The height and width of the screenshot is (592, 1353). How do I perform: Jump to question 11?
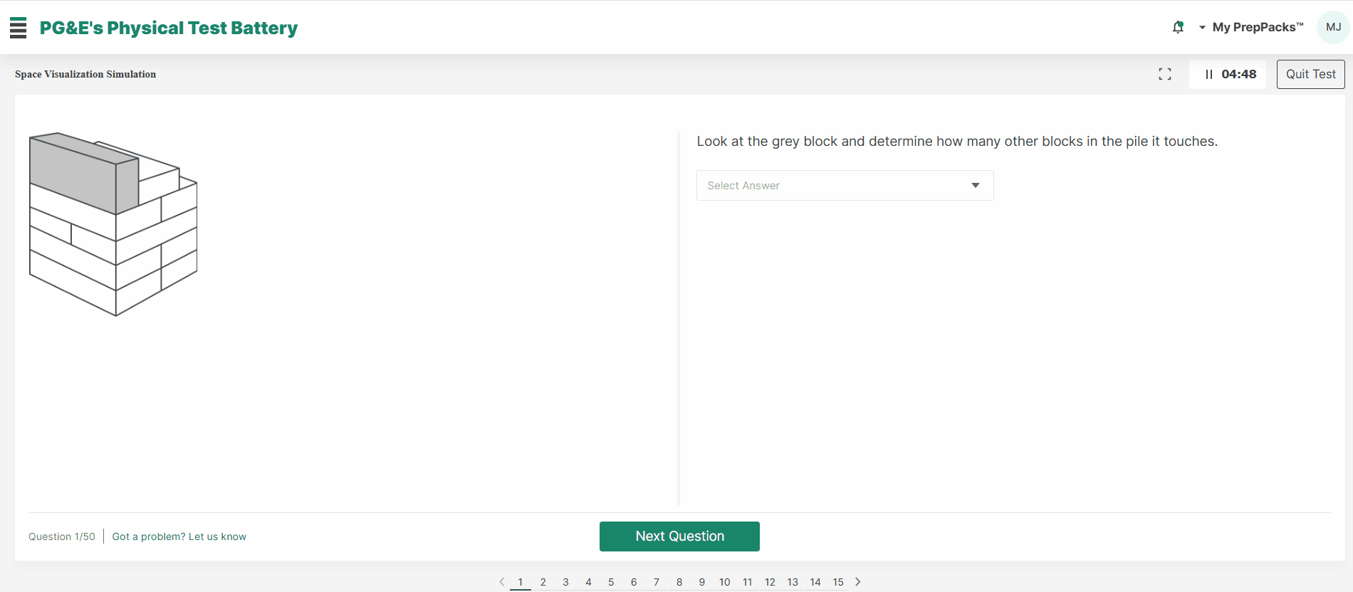[x=748, y=582]
